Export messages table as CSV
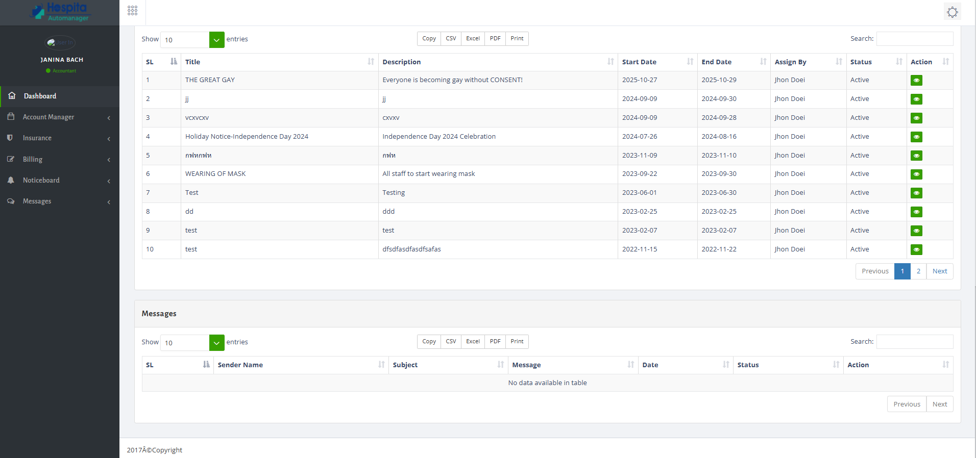 coord(451,342)
